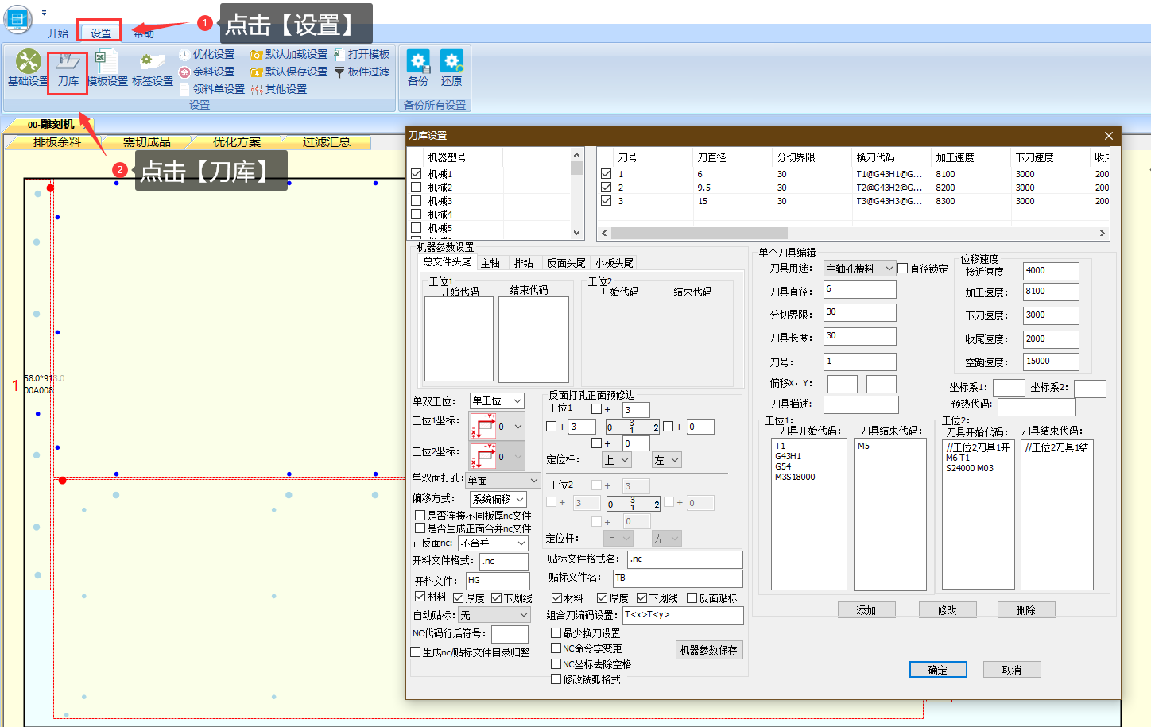
Task: Close the 刀库设置 dialog
Action: (x=1108, y=136)
